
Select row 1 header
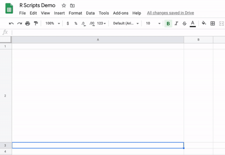tap(5, 46)
